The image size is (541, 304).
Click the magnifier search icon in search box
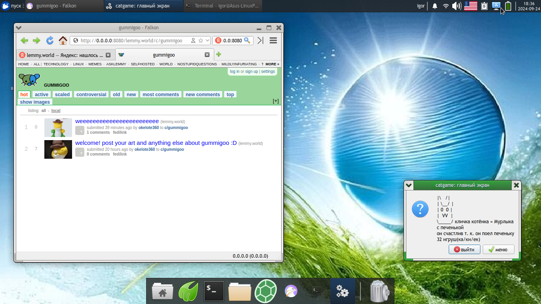tap(247, 40)
